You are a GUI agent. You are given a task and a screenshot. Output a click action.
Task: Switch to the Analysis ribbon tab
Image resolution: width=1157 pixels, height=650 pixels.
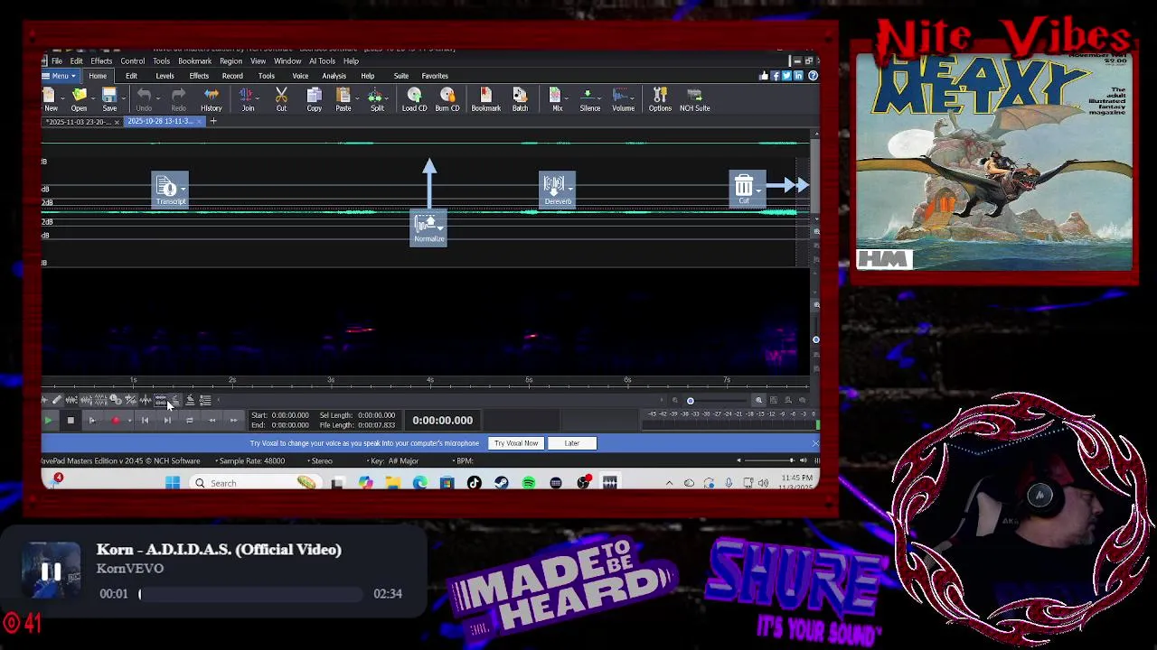coord(334,76)
